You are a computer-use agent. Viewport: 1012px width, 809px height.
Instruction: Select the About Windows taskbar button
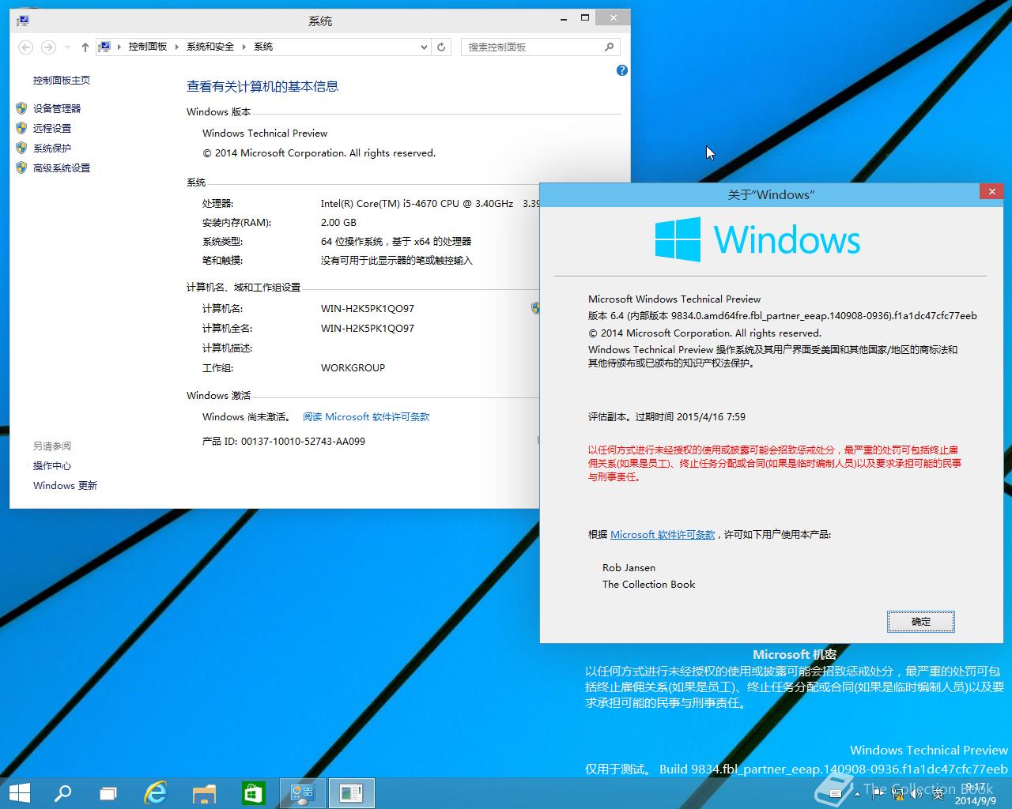click(x=351, y=792)
